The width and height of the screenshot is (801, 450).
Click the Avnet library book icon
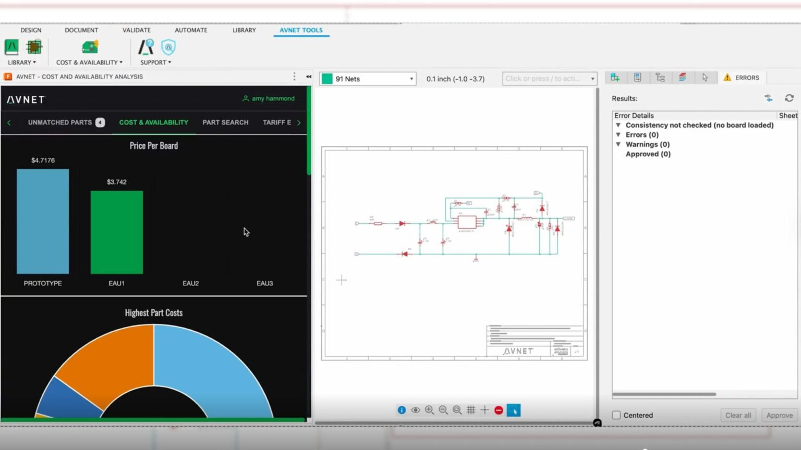pos(11,47)
